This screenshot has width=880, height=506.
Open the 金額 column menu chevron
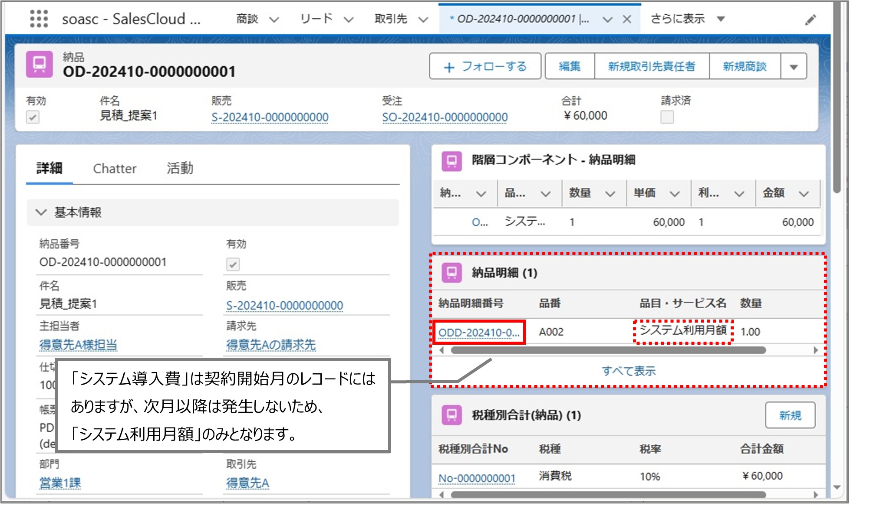[x=804, y=194]
